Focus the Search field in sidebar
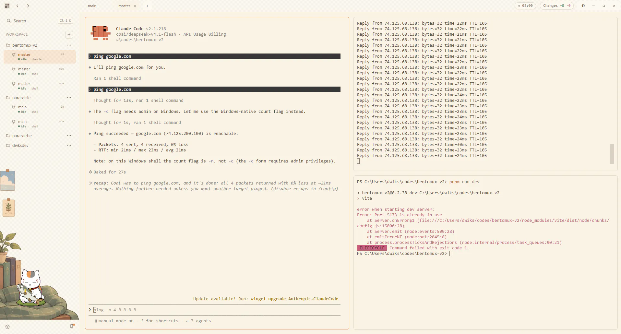The height and width of the screenshot is (334, 621). 40,21
